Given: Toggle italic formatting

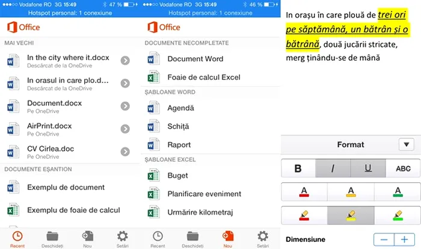Looking at the screenshot, I should 333,168.
